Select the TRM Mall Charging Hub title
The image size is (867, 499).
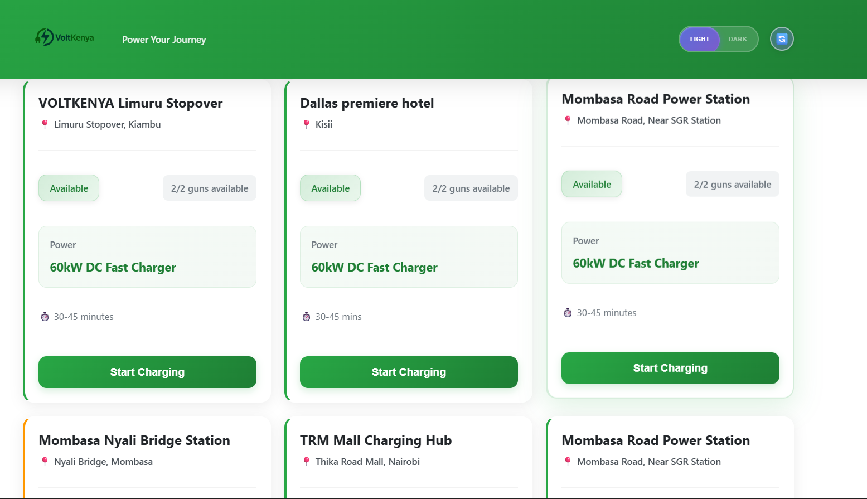click(x=376, y=440)
